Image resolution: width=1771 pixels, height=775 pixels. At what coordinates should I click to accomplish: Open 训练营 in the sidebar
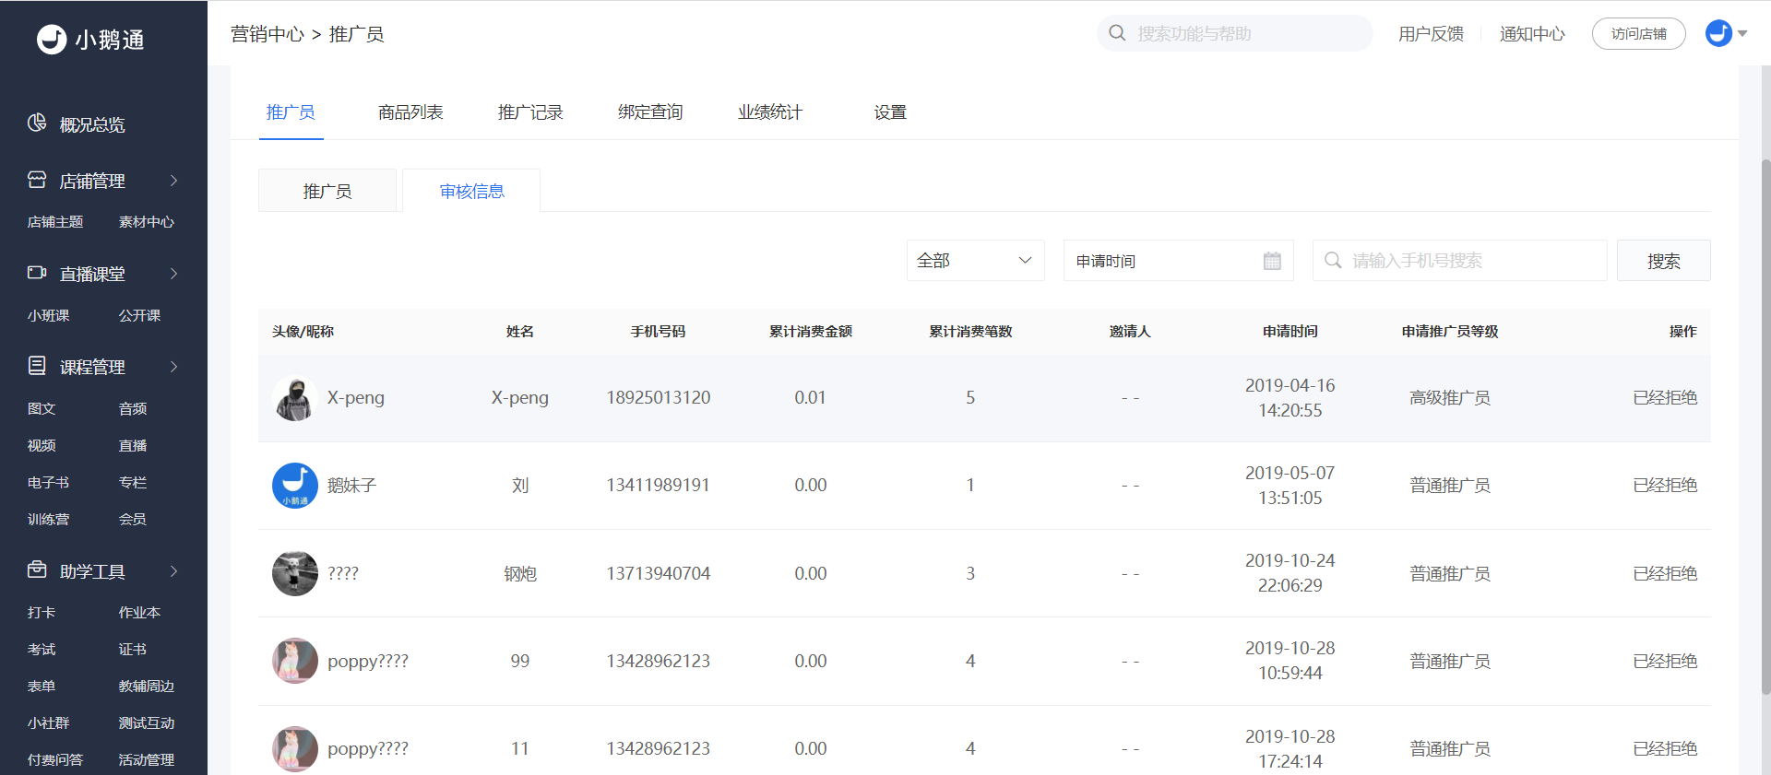[48, 520]
